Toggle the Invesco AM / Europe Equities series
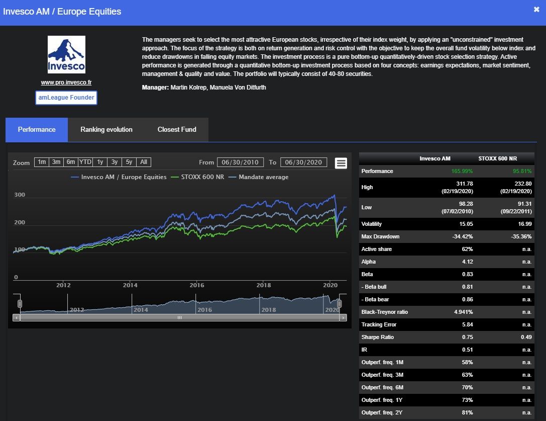 coord(119,177)
